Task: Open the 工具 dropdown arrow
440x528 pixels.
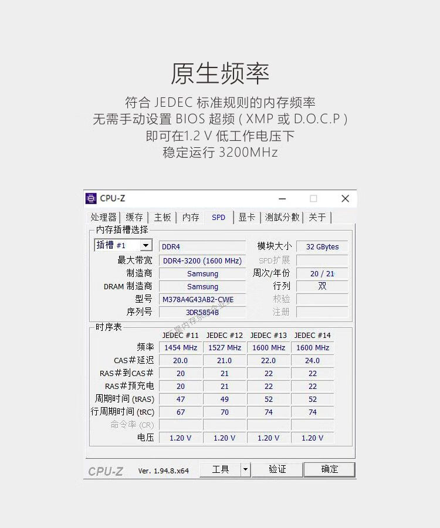Action: [x=245, y=469]
